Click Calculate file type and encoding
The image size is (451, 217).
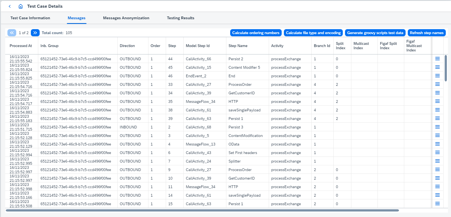(313, 33)
